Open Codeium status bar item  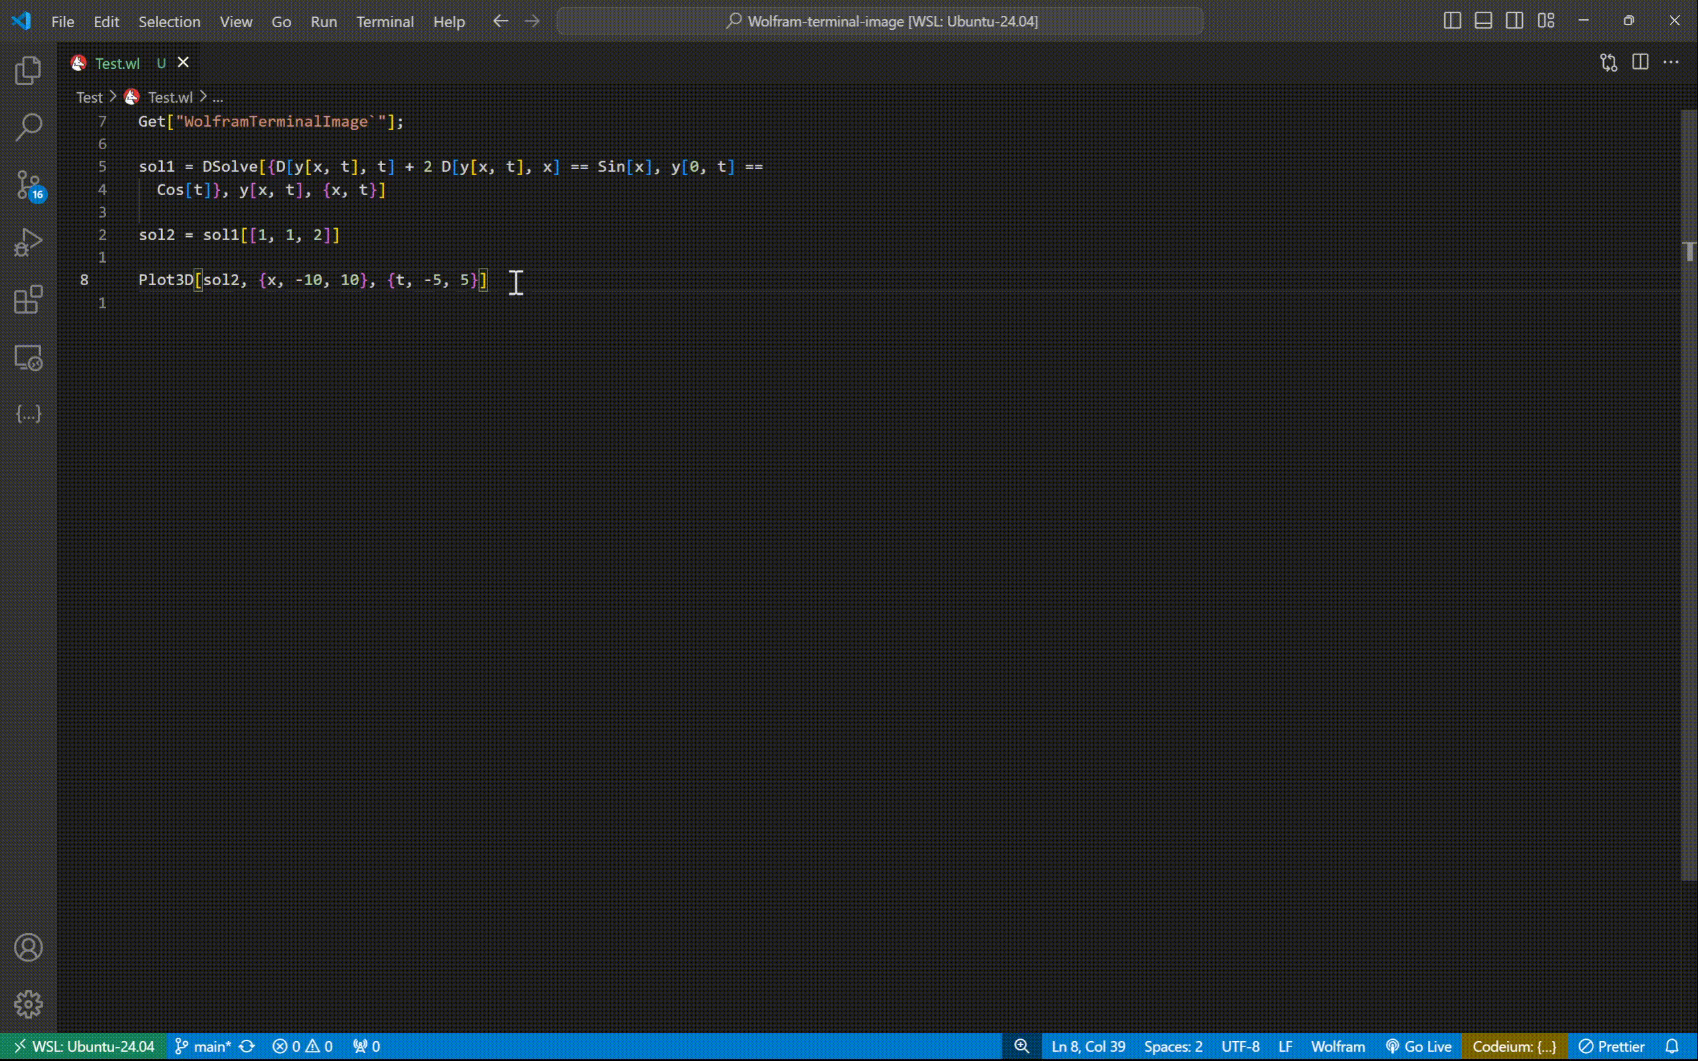1514,1046
